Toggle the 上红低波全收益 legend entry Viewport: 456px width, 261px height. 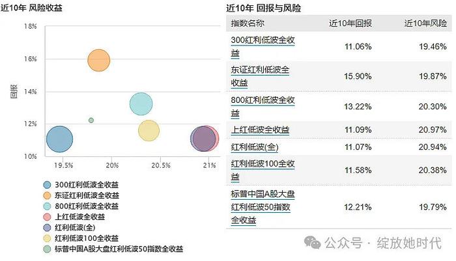(x=74, y=217)
